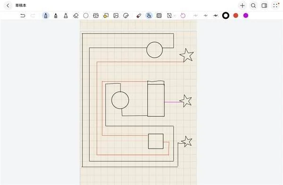
Task: Select the second pen (ballpoint) tool
Action: point(56,15)
